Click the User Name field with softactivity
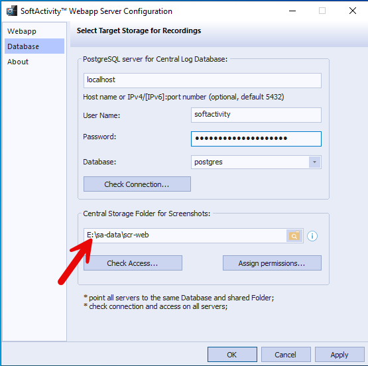368x366 pixels. pos(256,115)
